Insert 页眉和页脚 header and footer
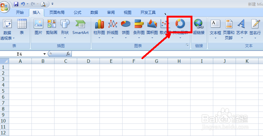Screen dimensions: 263x136 click(229, 29)
